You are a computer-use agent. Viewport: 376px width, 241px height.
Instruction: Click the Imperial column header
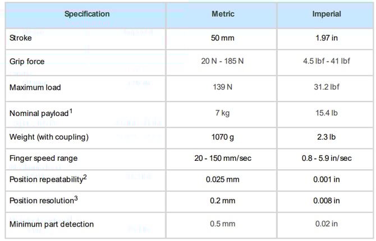(326, 14)
